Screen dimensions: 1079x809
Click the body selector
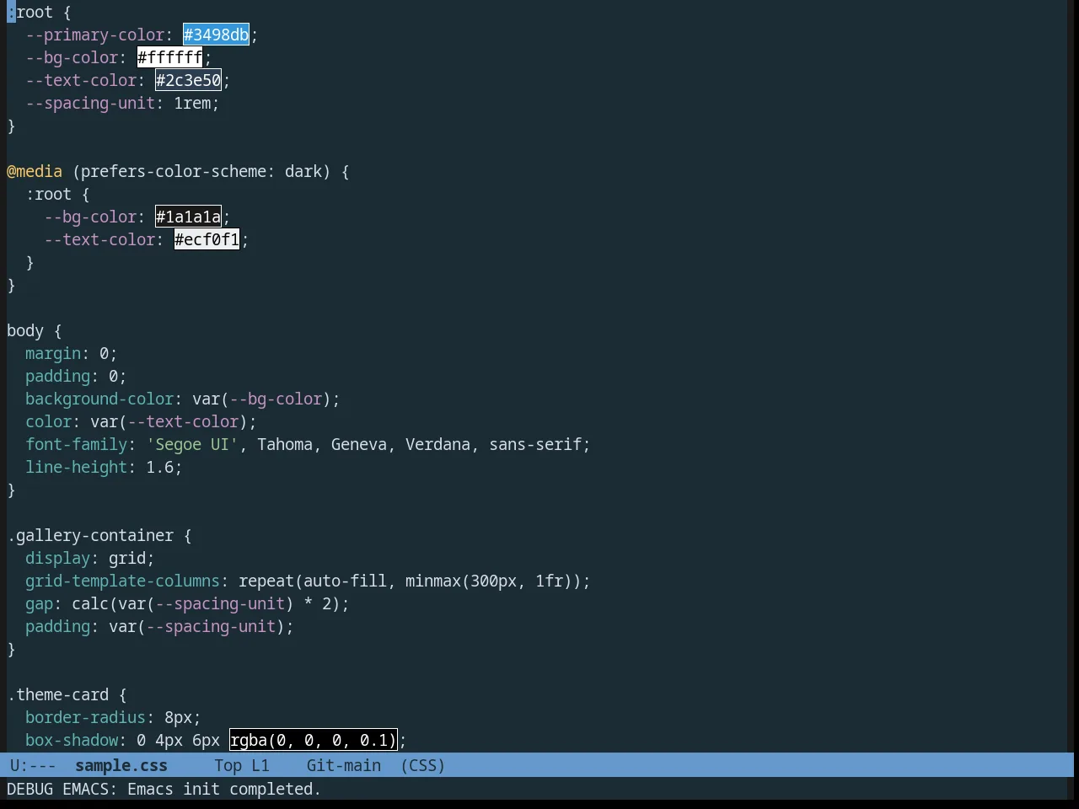tap(25, 330)
